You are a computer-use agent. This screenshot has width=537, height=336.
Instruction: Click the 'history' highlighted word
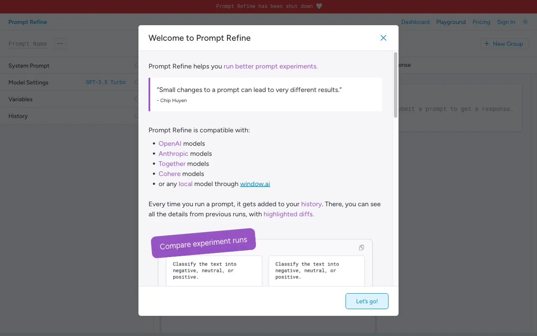[311, 204]
